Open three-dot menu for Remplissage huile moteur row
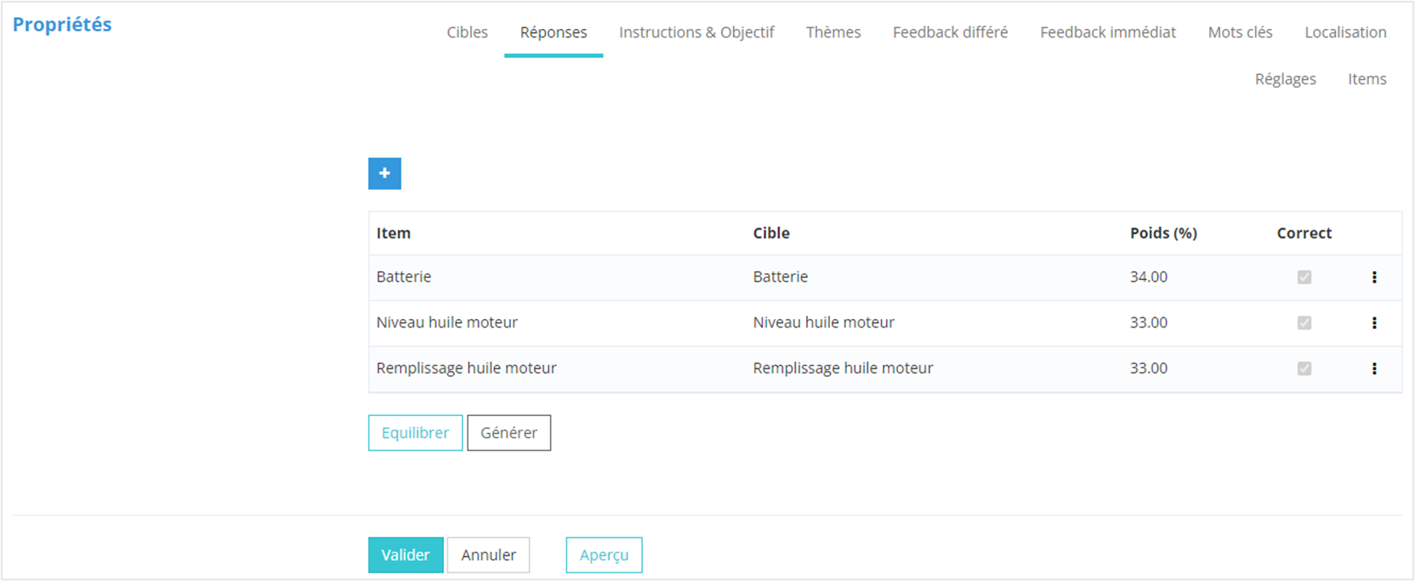 coord(1374,369)
